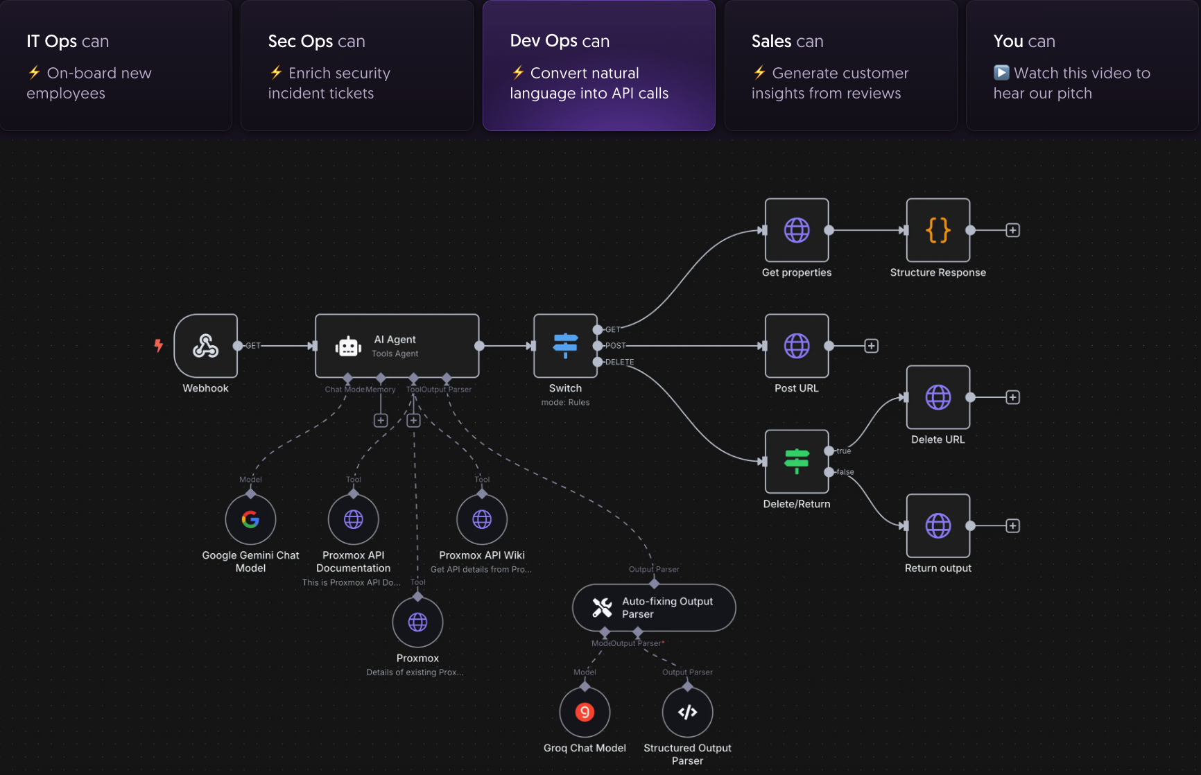1201x775 pixels.
Task: Select the Dev Ops can tab
Action: pos(599,65)
